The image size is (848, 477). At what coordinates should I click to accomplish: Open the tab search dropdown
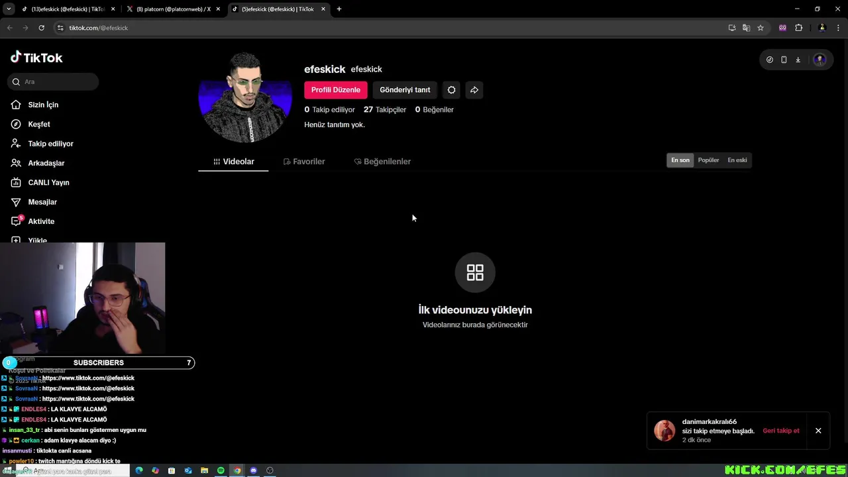pos(9,9)
